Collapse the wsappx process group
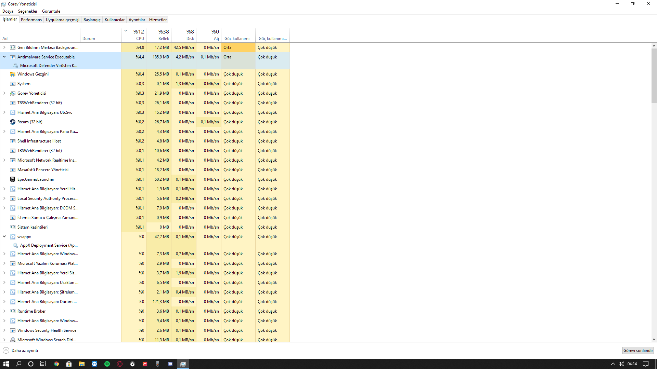Image resolution: width=657 pixels, height=369 pixels. click(4, 236)
